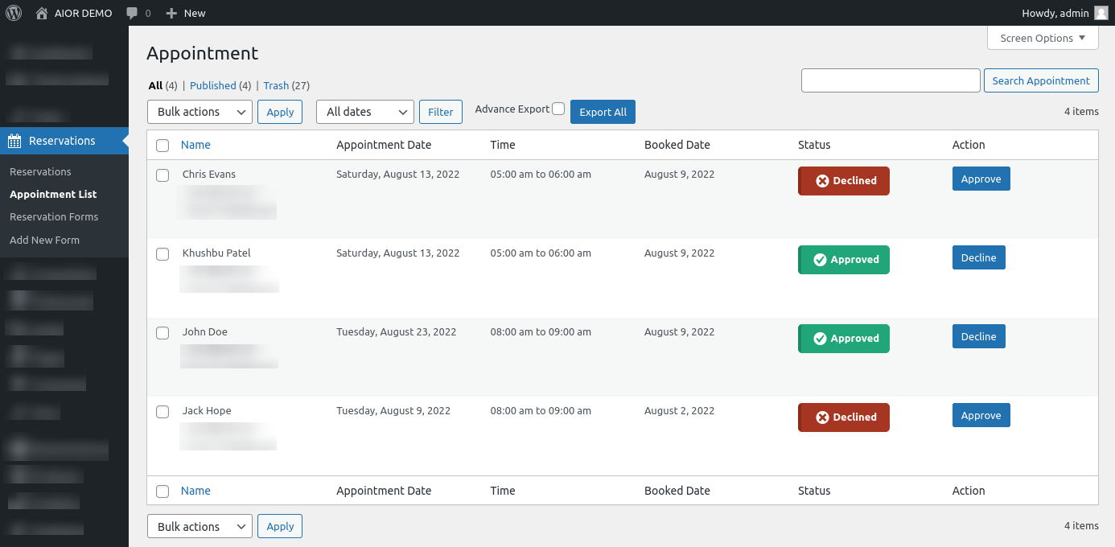Select the John Doe row checkbox
The width and height of the screenshot is (1115, 547).
click(x=163, y=333)
